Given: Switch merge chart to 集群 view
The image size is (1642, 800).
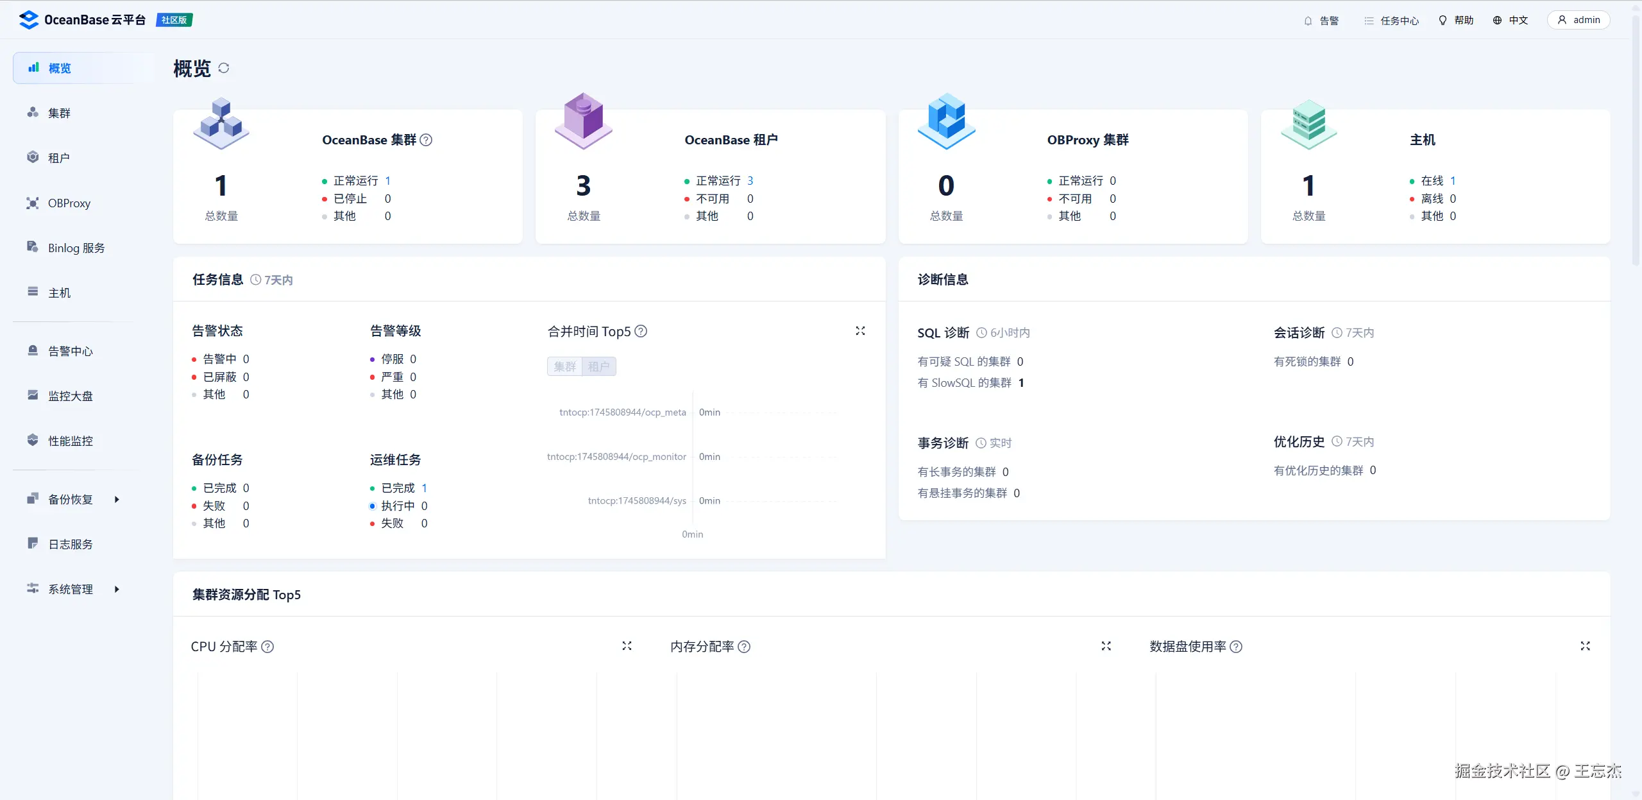Looking at the screenshot, I should pyautogui.click(x=565, y=366).
